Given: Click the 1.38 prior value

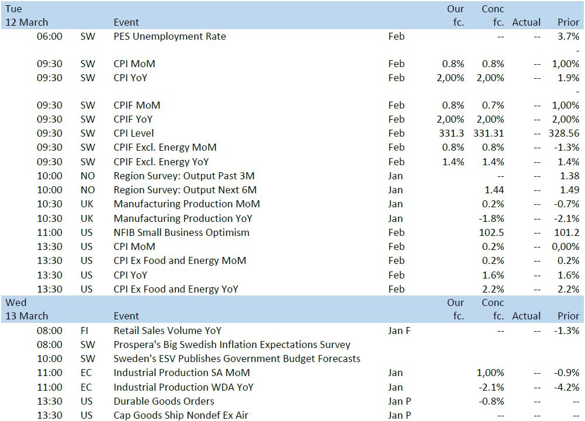Looking at the screenshot, I should (x=569, y=176).
